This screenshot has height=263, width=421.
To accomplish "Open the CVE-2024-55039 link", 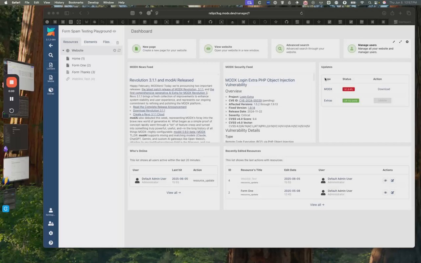I will click(x=251, y=101).
